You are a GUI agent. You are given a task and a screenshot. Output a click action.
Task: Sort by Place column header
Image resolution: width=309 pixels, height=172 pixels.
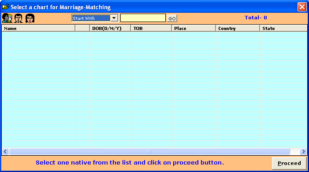(194, 28)
